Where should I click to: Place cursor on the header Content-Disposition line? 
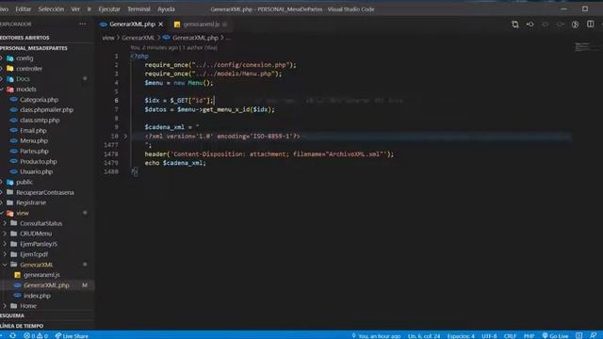tap(269, 154)
